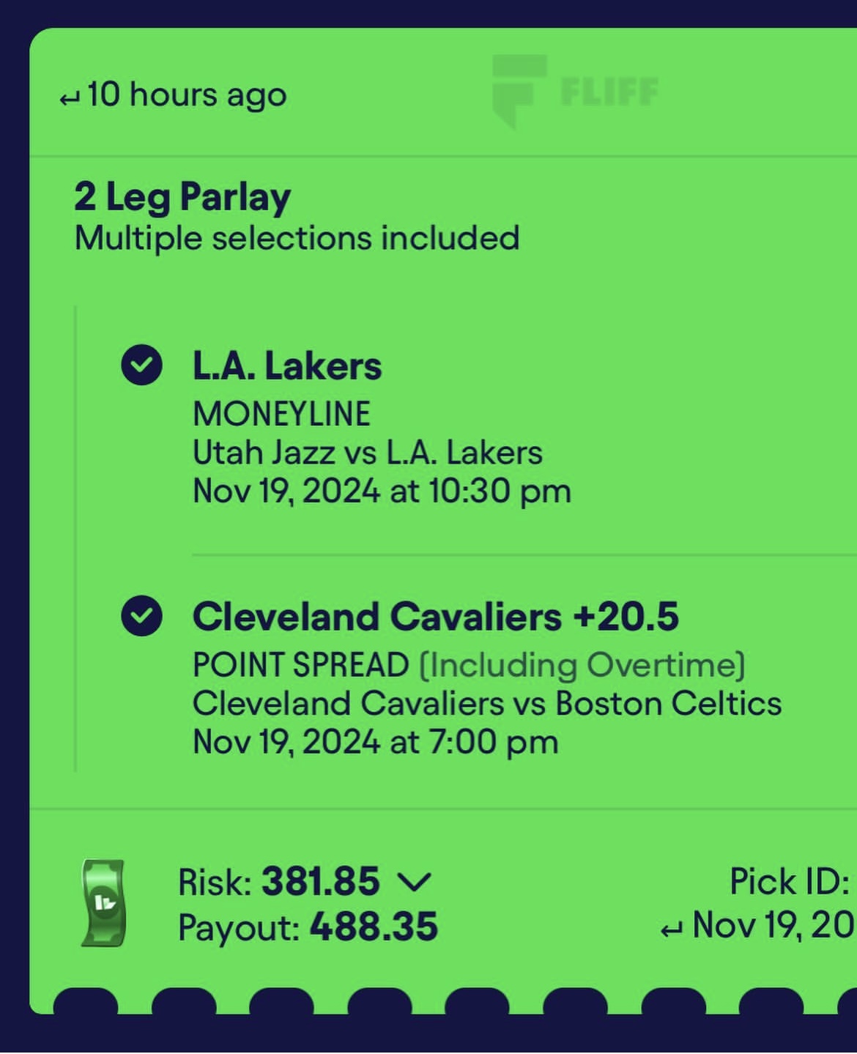Select 'Cleveland Cavaliers +20.5' pick title

[435, 617]
